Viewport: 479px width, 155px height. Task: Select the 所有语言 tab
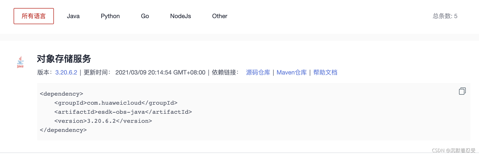(34, 16)
